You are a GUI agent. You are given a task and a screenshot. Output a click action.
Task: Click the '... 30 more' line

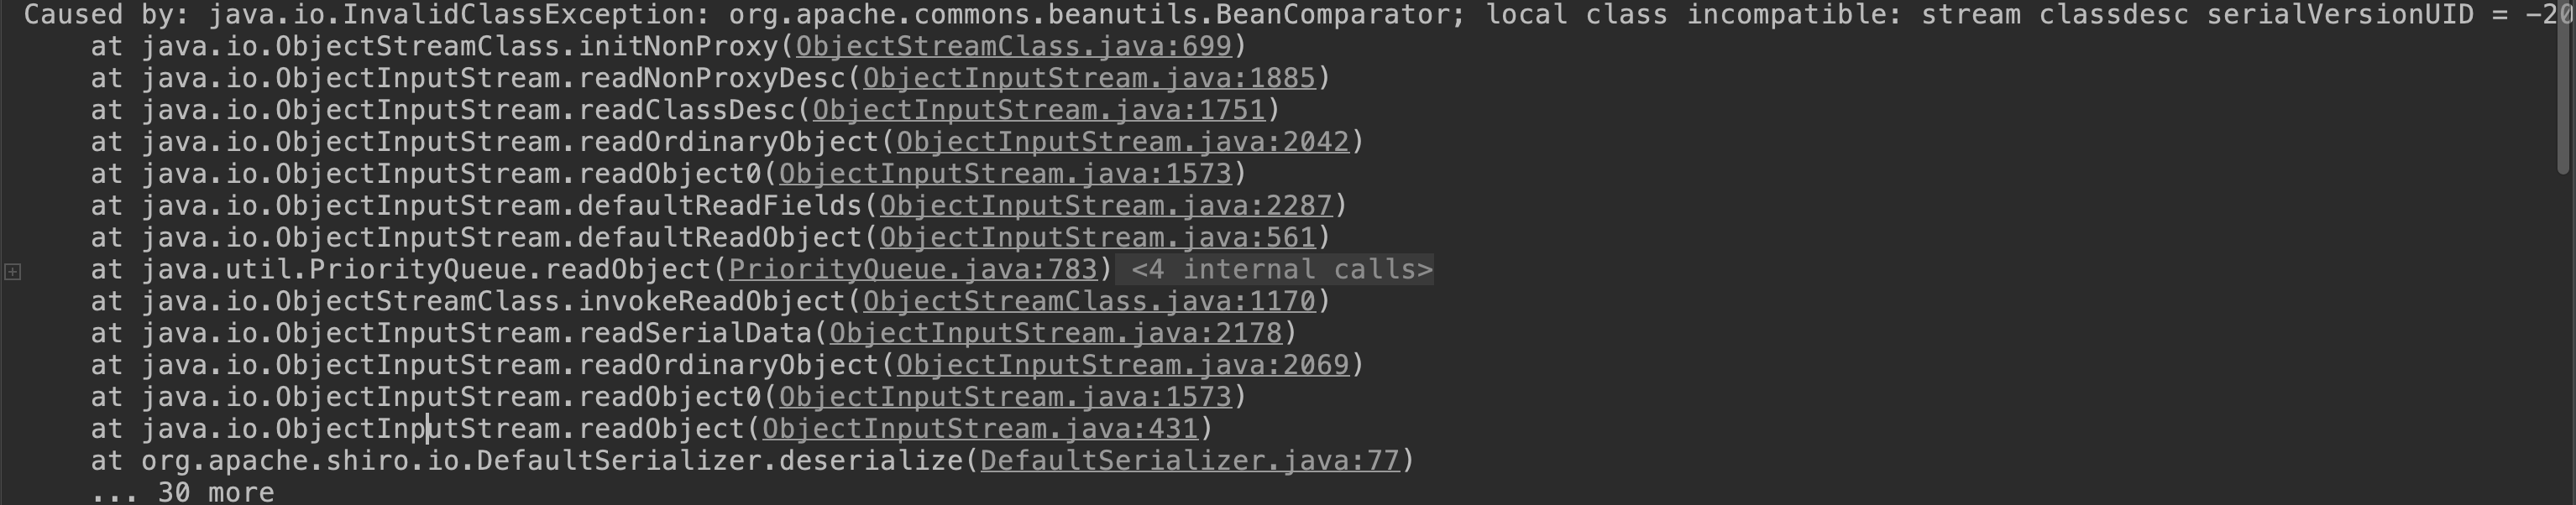tap(182, 492)
